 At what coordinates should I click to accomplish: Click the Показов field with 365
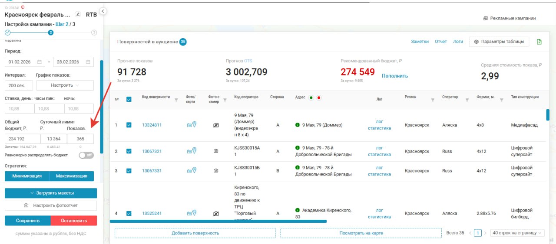(x=80, y=139)
